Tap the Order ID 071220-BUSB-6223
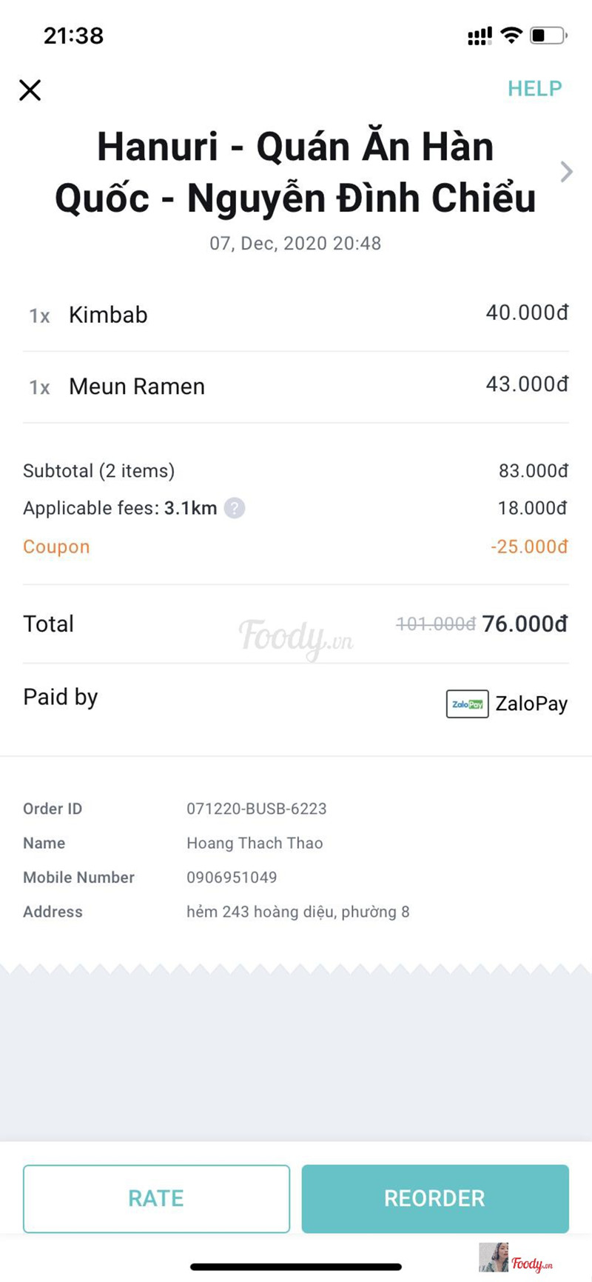Viewport: 592px width, 1282px height. pos(256,809)
